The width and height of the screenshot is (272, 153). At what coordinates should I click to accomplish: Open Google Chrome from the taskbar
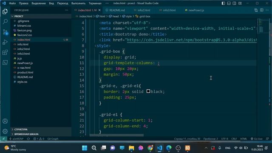pyautogui.click(x=150, y=148)
